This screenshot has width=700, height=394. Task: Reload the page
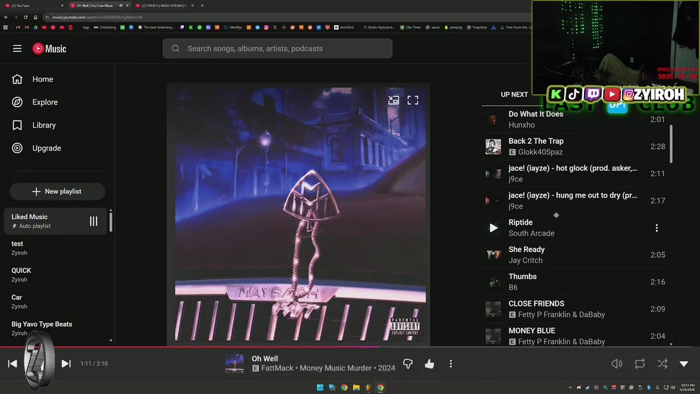pyautogui.click(x=25, y=17)
